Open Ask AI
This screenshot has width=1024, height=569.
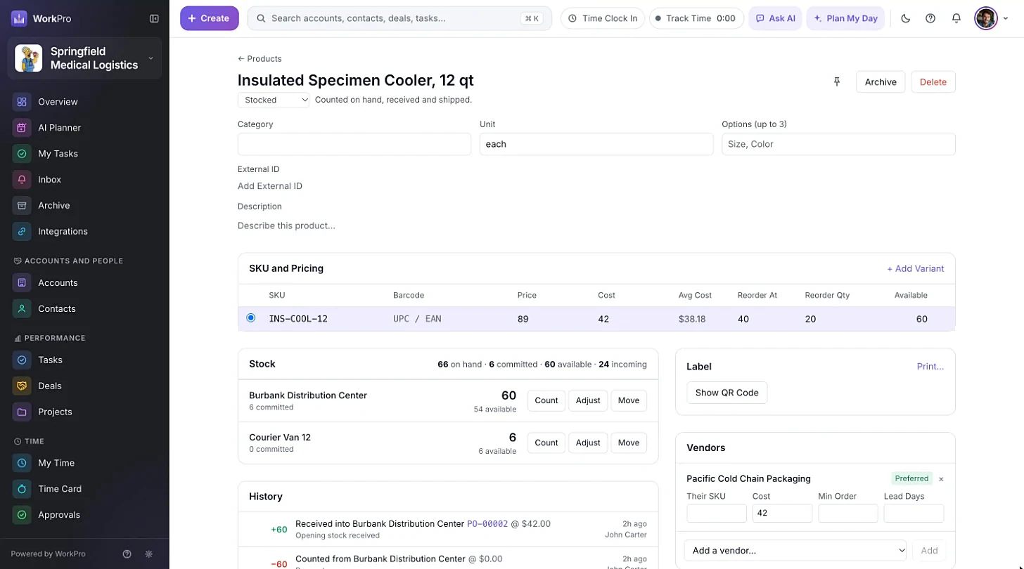click(x=775, y=18)
